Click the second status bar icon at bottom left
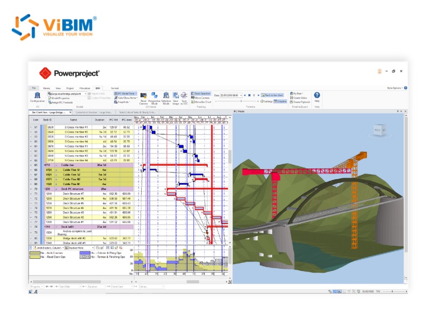The height and width of the screenshot is (320, 426). 35,291
